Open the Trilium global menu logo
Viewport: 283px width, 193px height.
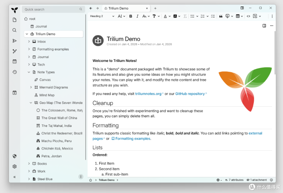pyautogui.click(x=14, y=10)
